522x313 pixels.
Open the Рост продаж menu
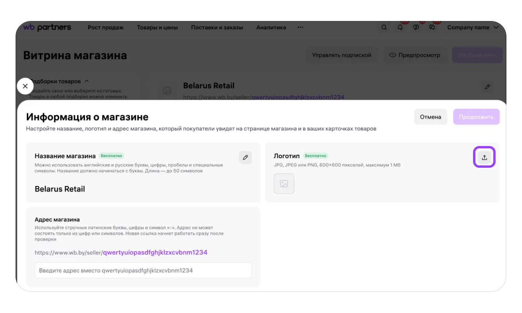[x=106, y=28]
